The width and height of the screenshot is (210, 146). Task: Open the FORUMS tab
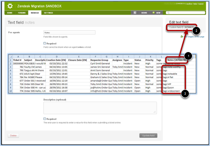(22, 13)
